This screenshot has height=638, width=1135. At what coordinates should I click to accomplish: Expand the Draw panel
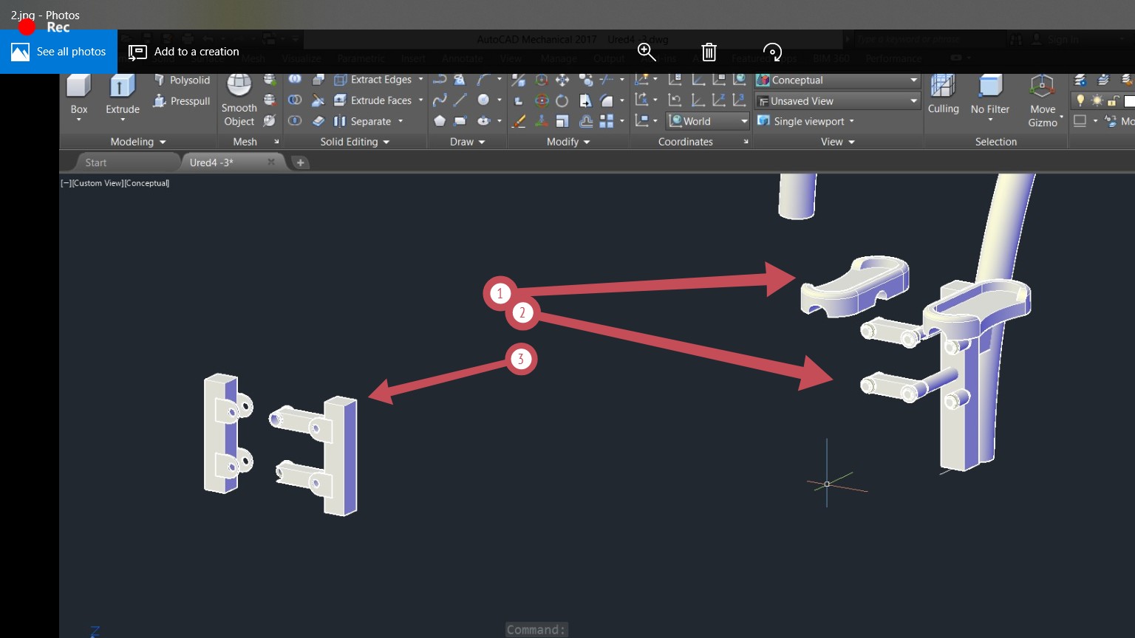click(468, 142)
